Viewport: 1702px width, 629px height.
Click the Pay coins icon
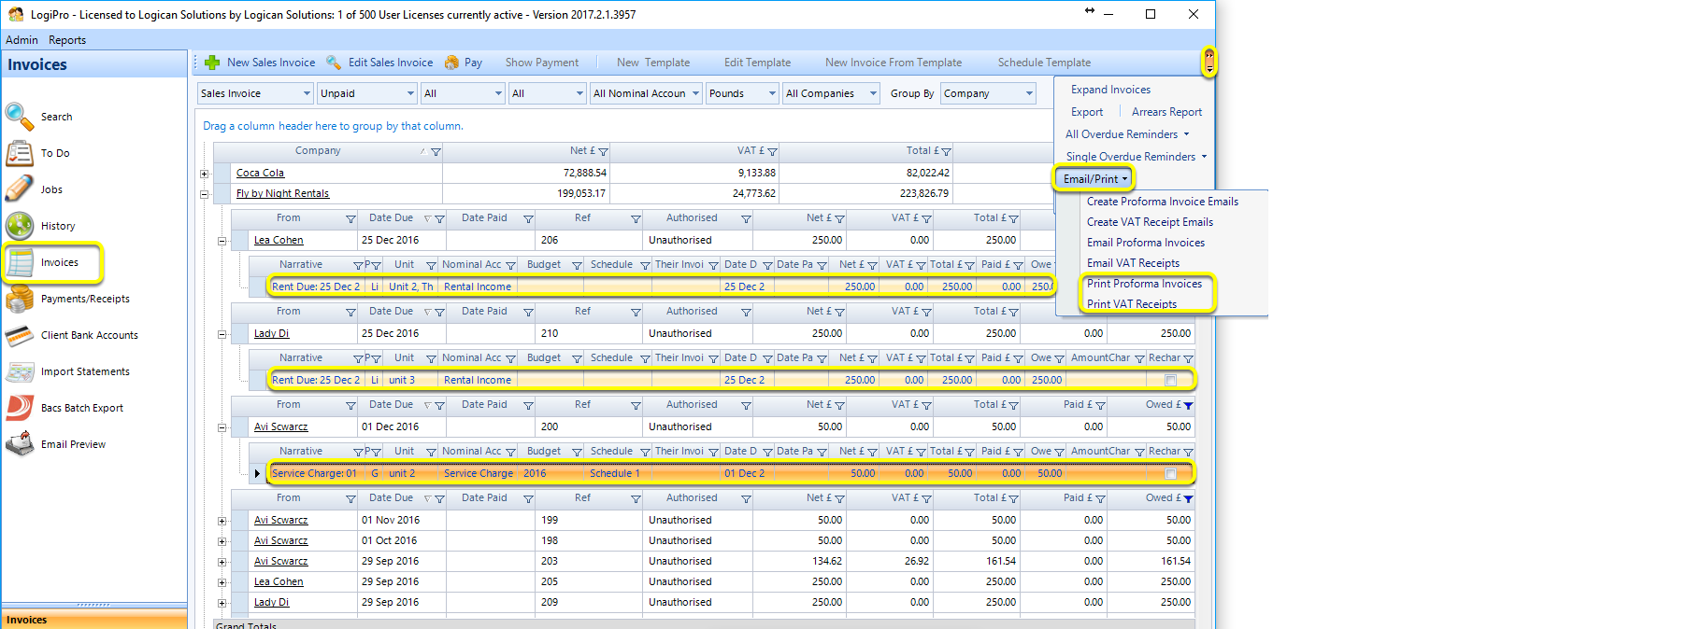[x=451, y=63]
